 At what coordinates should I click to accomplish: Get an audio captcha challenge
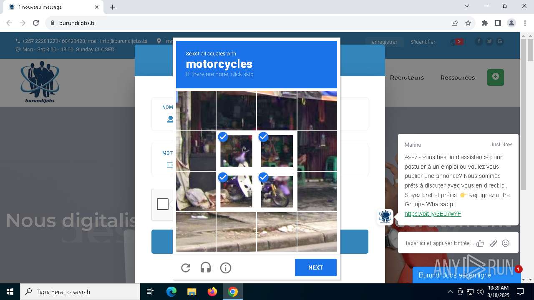point(206,267)
